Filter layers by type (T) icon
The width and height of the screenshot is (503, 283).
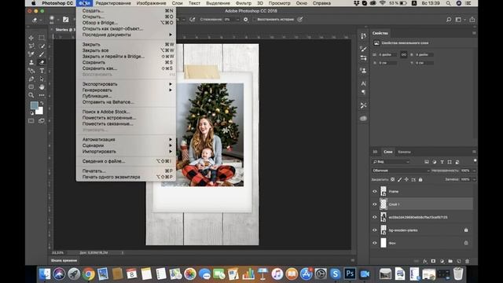(x=442, y=162)
